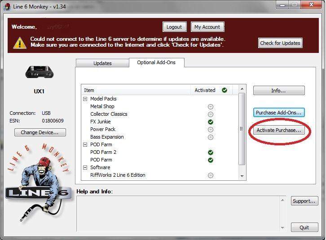Screen dimensions: 326x240
Task: Select the Metal Shop row
Action: [x=160, y=107]
